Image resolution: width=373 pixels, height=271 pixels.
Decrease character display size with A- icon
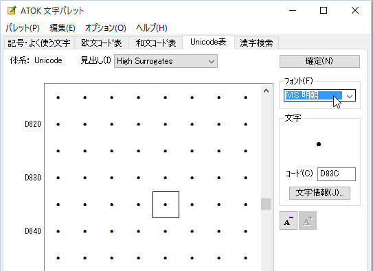(289, 221)
